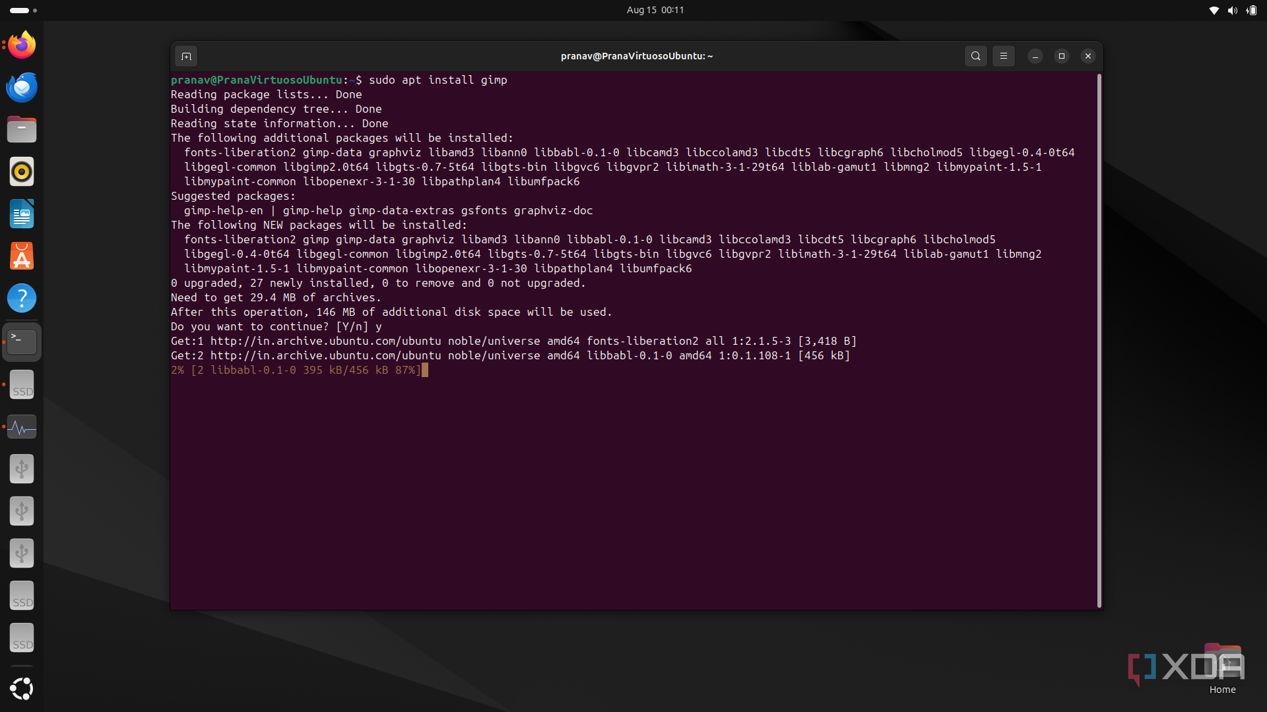1267x712 pixels.
Task: Open Thunderbird mail in the dock
Action: 22,87
